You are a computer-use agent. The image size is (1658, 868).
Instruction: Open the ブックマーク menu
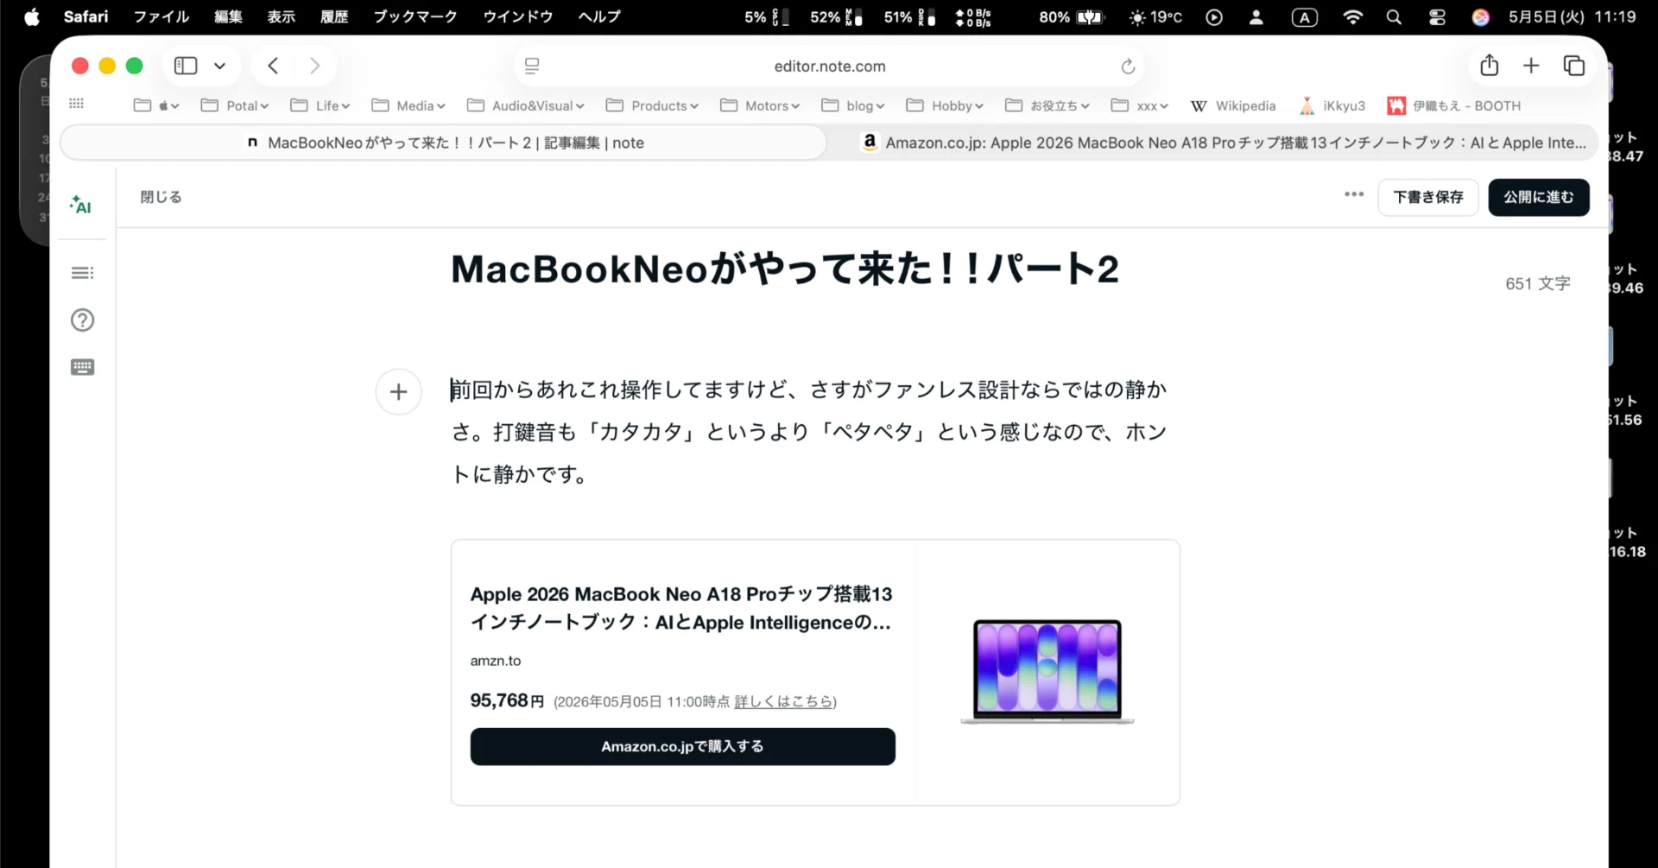pyautogui.click(x=415, y=16)
